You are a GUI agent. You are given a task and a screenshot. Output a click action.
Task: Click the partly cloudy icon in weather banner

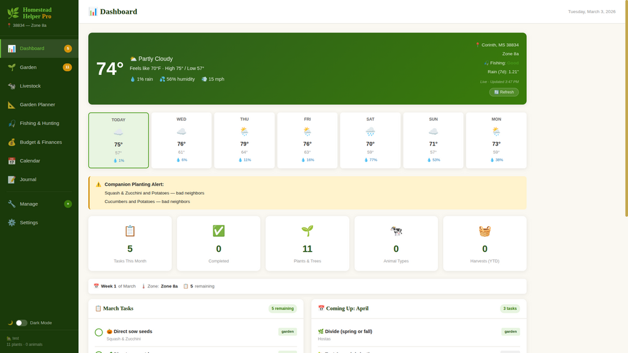pos(133,59)
